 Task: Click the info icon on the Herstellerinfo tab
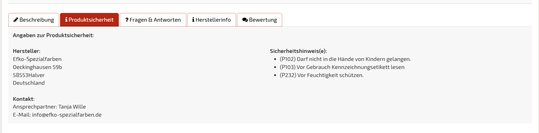tap(193, 20)
